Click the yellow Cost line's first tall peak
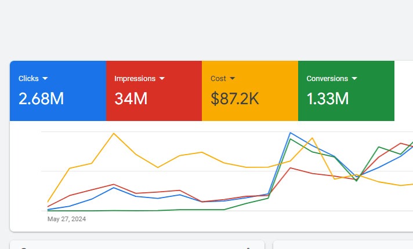Image resolution: width=413 pixels, height=249 pixels. (114, 133)
